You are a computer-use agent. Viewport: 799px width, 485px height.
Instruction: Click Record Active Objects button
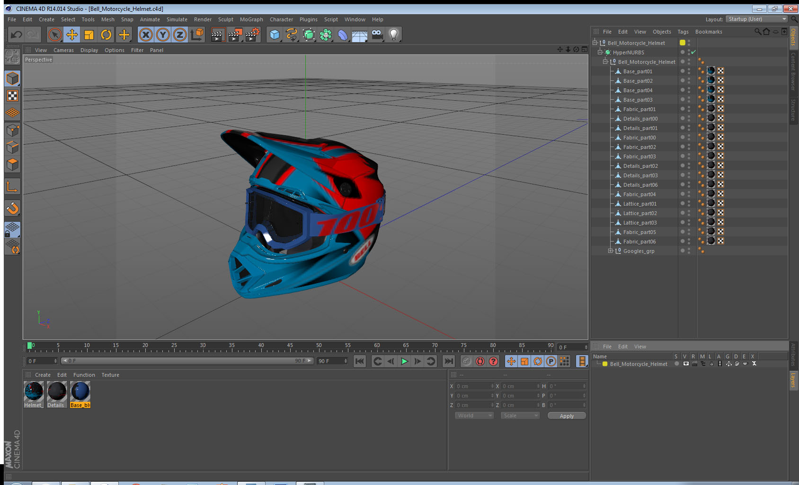tap(467, 361)
